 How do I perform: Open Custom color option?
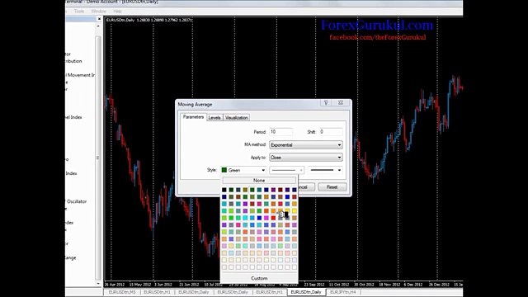(259, 278)
